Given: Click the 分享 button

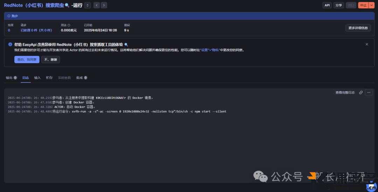Looking at the screenshot, I should 338,5.
